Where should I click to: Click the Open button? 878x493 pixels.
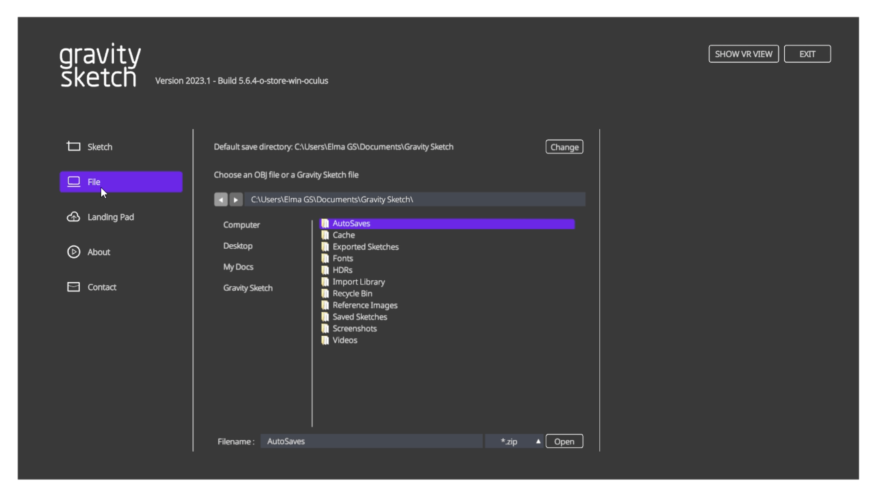pyautogui.click(x=564, y=441)
